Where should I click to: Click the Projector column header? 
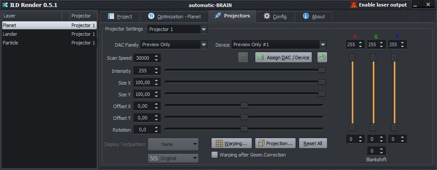tap(83, 16)
